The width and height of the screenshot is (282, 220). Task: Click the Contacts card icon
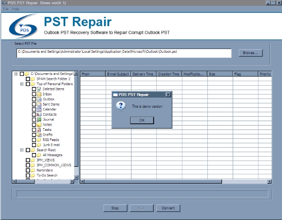point(39,114)
